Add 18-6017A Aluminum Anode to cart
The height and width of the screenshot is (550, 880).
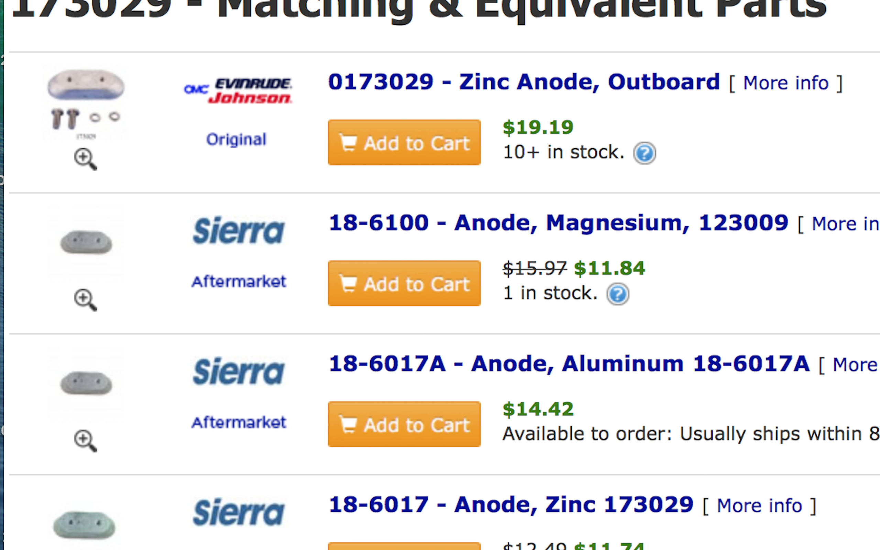(404, 424)
